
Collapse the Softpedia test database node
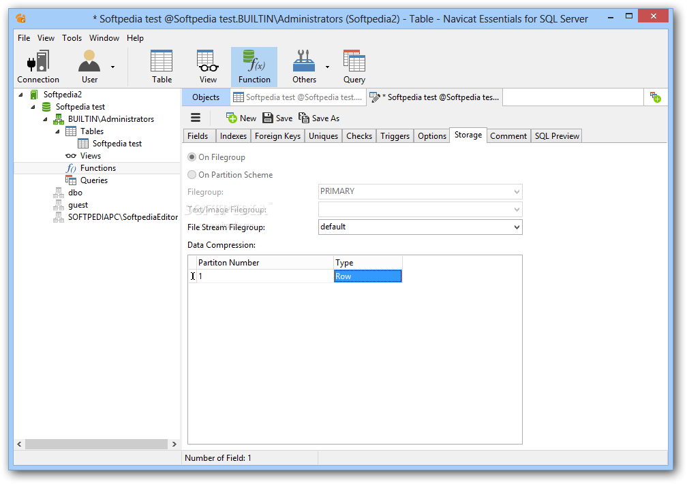33,107
